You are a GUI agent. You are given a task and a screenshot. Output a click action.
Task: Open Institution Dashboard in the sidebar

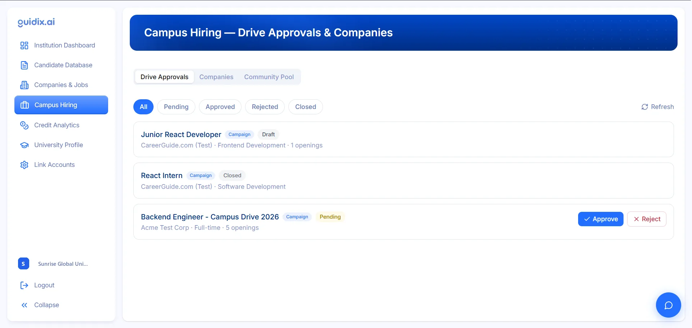point(61,45)
